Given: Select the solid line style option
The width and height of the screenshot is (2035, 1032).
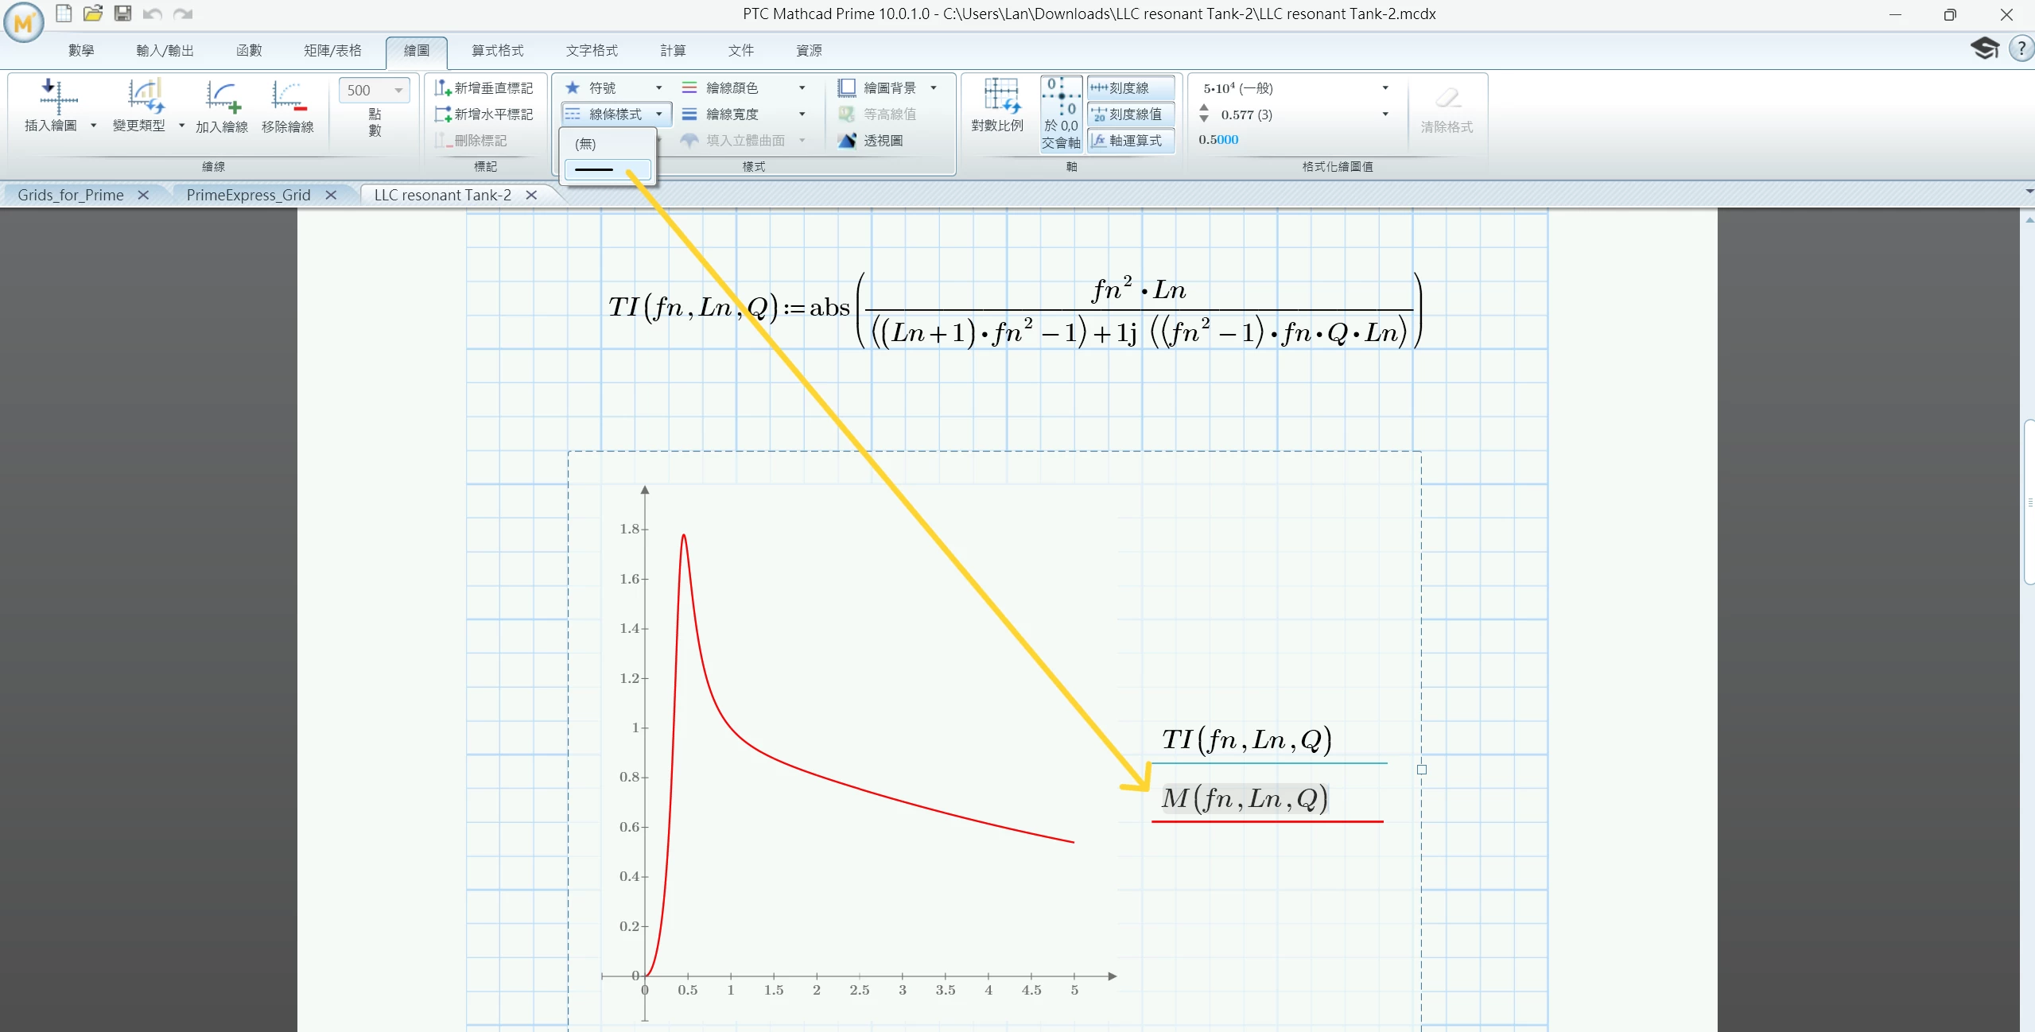Looking at the screenshot, I should [x=607, y=169].
